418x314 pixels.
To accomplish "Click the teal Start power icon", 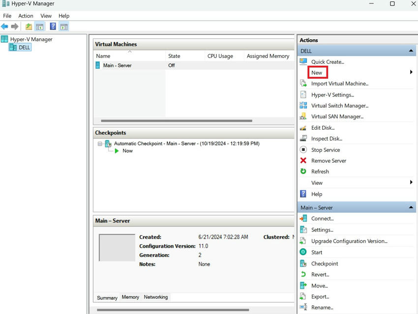I will click(x=303, y=252).
